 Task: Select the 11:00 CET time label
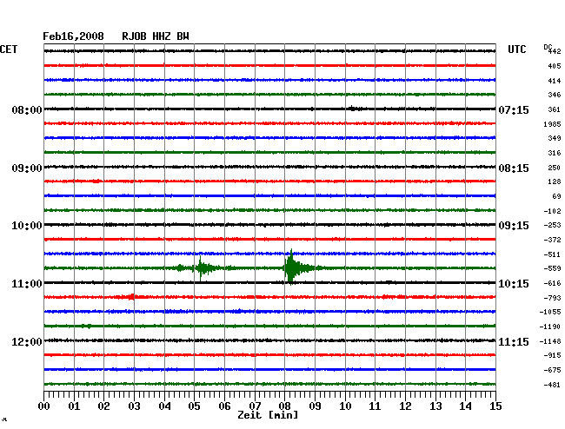pyautogui.click(x=27, y=284)
